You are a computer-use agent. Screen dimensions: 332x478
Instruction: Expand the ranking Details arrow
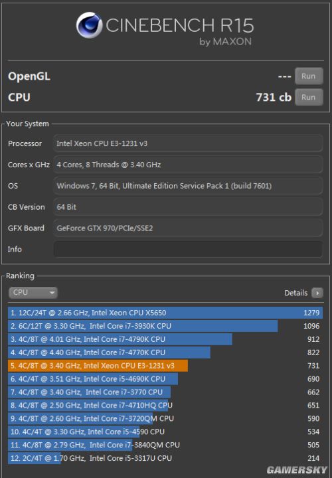pyautogui.click(x=317, y=293)
